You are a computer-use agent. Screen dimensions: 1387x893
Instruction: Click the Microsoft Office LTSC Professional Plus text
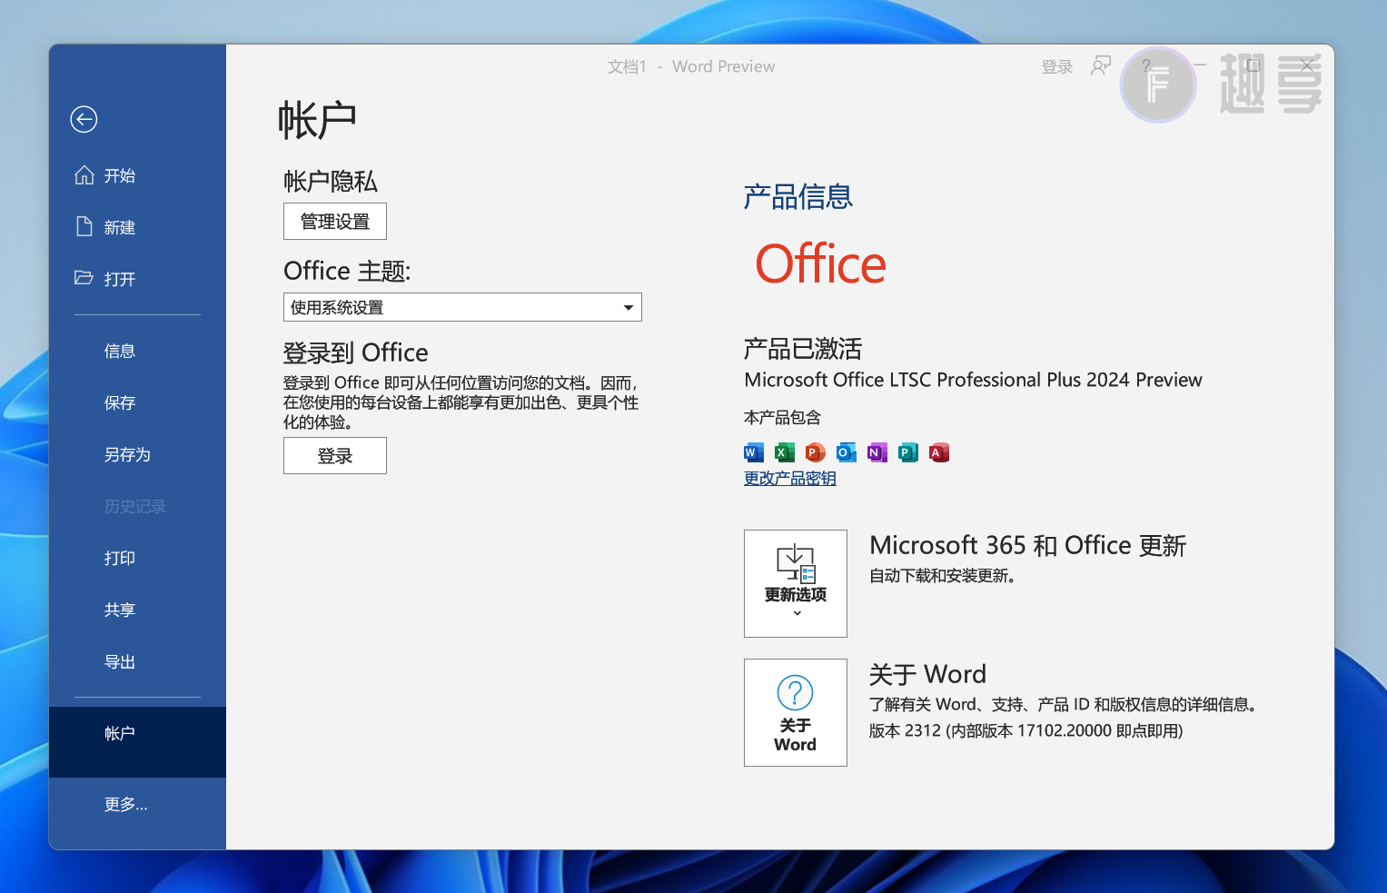point(974,380)
